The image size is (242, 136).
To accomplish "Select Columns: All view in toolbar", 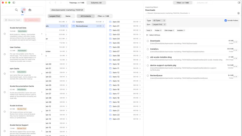I will tap(96, 3).
